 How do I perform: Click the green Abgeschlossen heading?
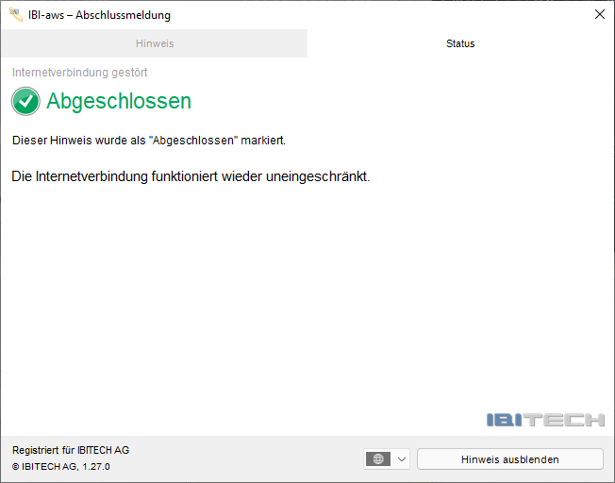[x=119, y=101]
